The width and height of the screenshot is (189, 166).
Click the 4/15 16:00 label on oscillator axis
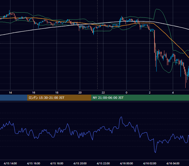pyautogui.click(x=34, y=163)
